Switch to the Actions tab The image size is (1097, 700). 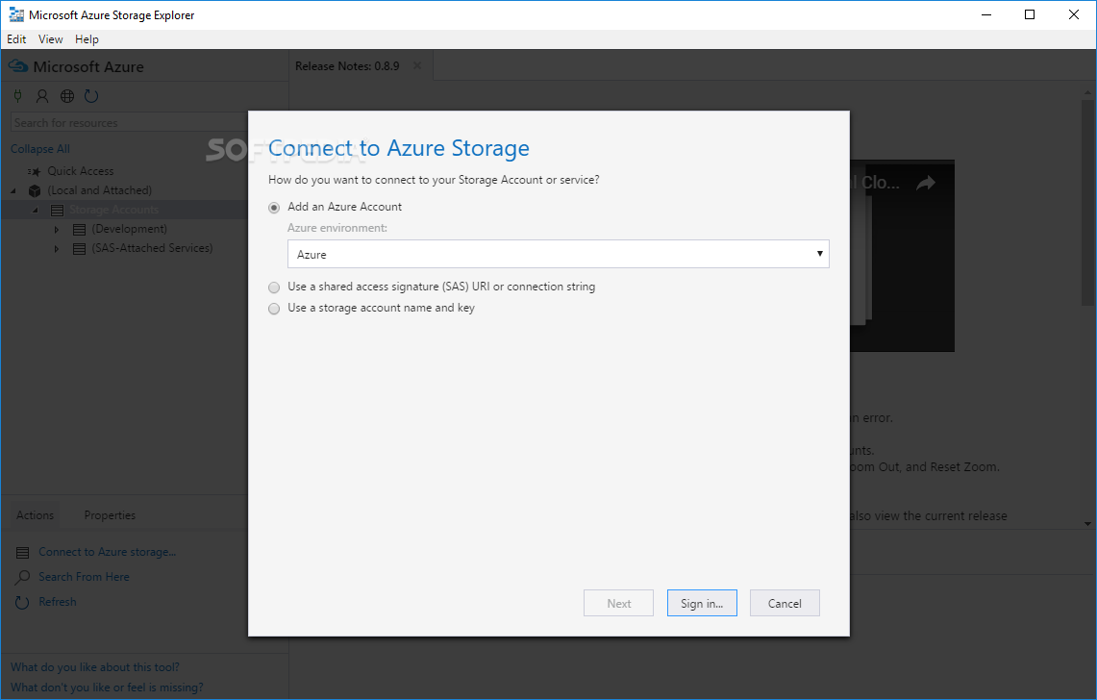(x=35, y=515)
